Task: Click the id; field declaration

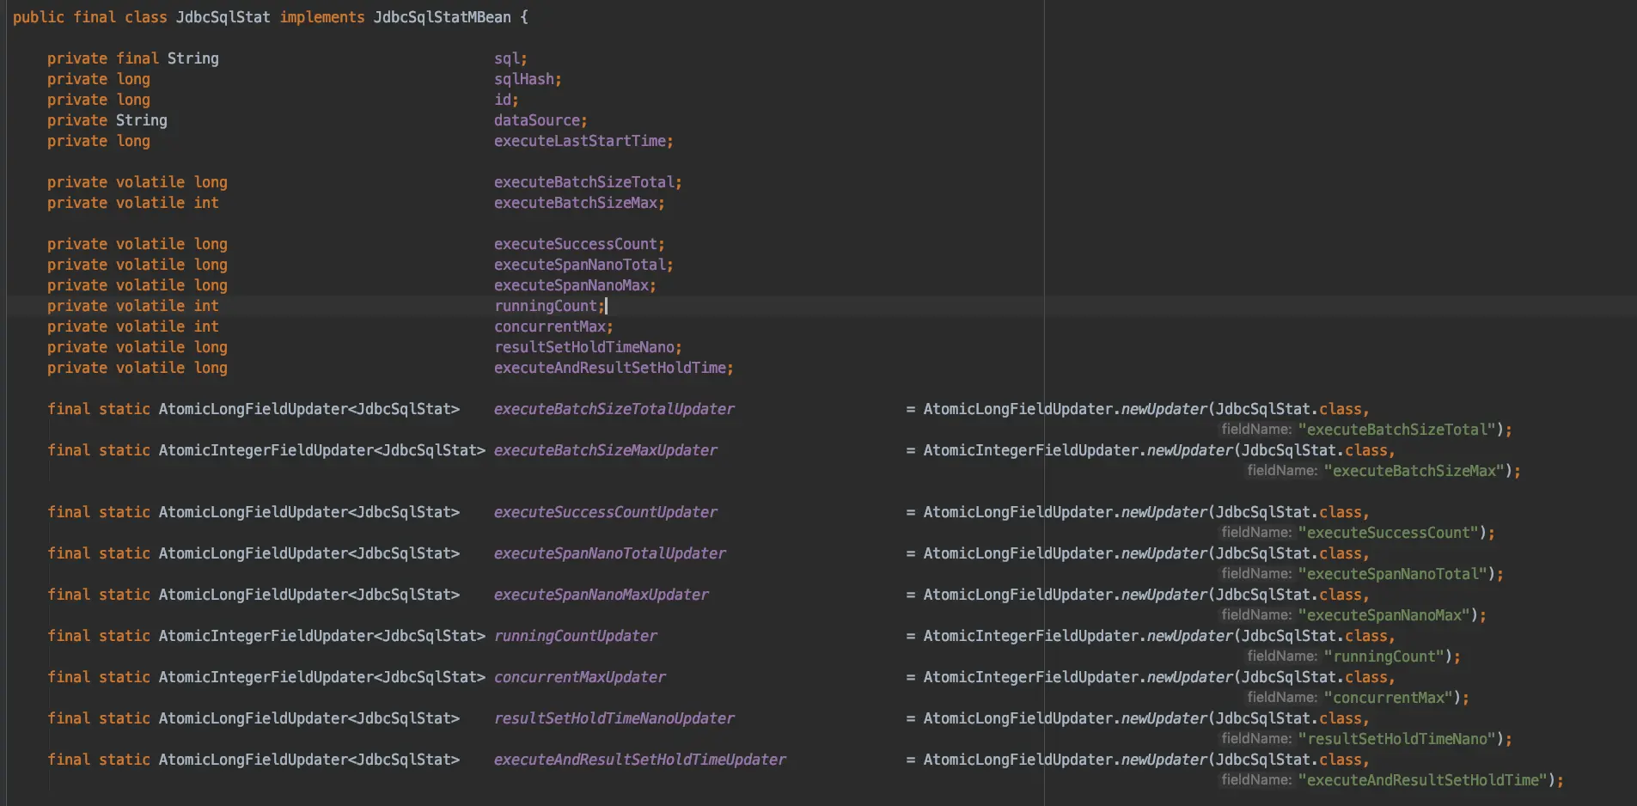Action: [x=506, y=100]
